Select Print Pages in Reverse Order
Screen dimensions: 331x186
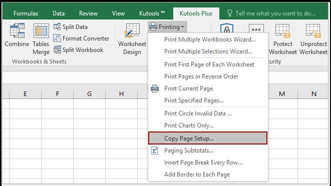(208, 76)
